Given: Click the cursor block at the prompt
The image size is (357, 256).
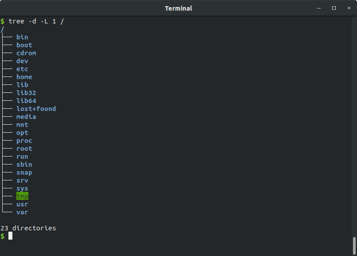Looking at the screenshot, I should click(x=10, y=236).
